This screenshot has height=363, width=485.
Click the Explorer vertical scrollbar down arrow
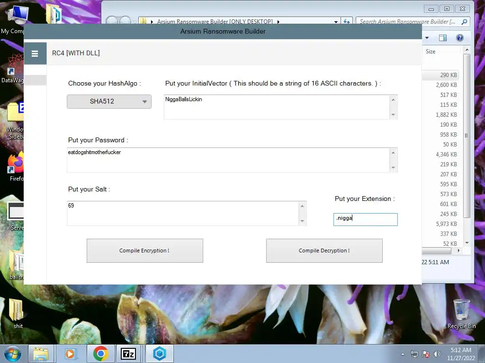click(x=467, y=243)
